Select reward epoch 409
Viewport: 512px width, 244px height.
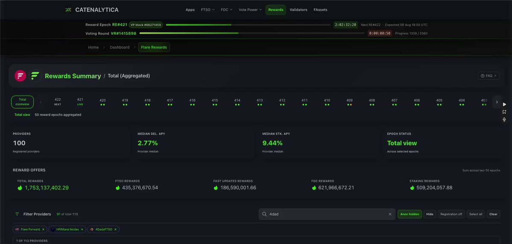(x=349, y=102)
